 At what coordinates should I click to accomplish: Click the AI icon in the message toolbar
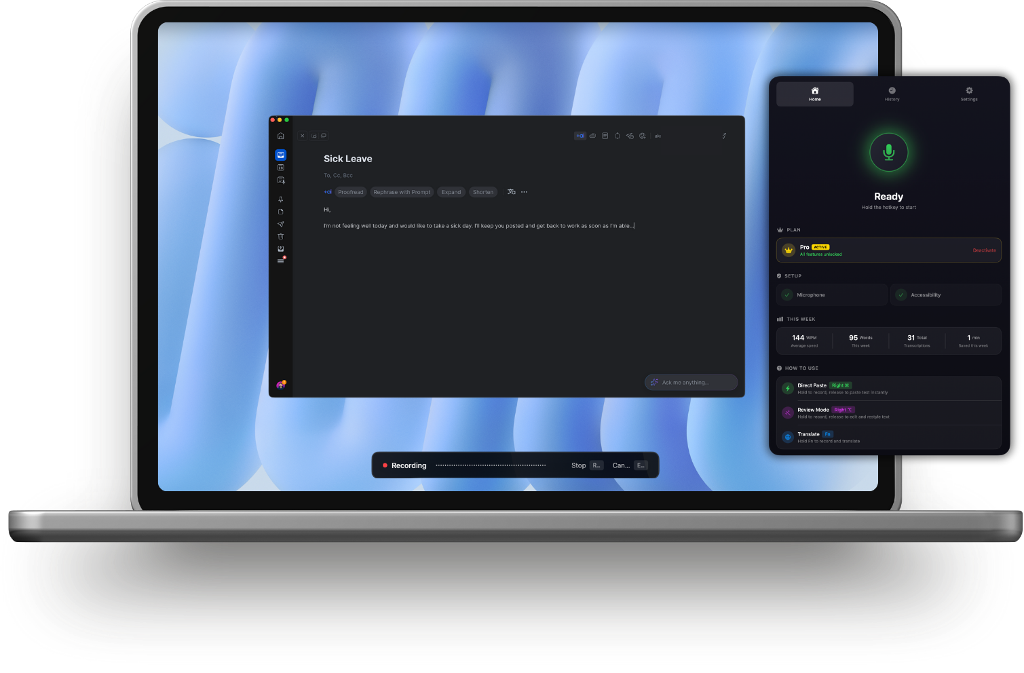(x=581, y=136)
